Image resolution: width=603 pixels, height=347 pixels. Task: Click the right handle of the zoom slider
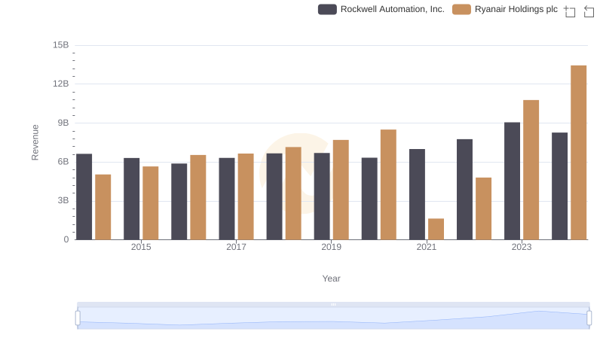(589, 318)
